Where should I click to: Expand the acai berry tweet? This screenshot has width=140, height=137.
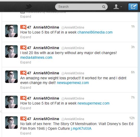tap(26, 62)
